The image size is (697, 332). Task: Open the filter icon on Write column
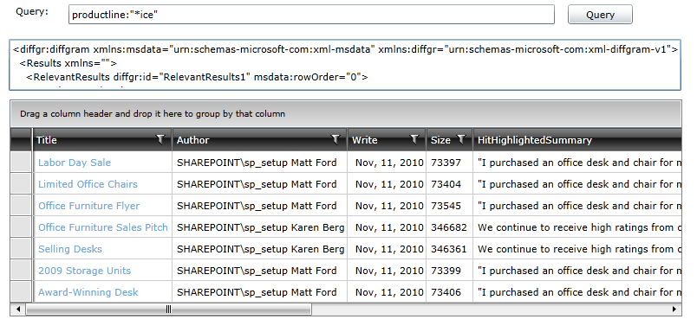pyautogui.click(x=414, y=140)
